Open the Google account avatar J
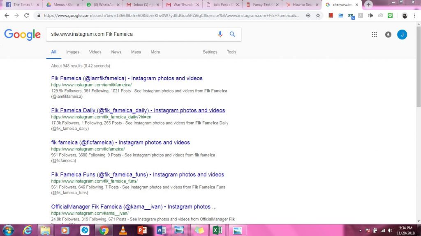 [402, 35]
